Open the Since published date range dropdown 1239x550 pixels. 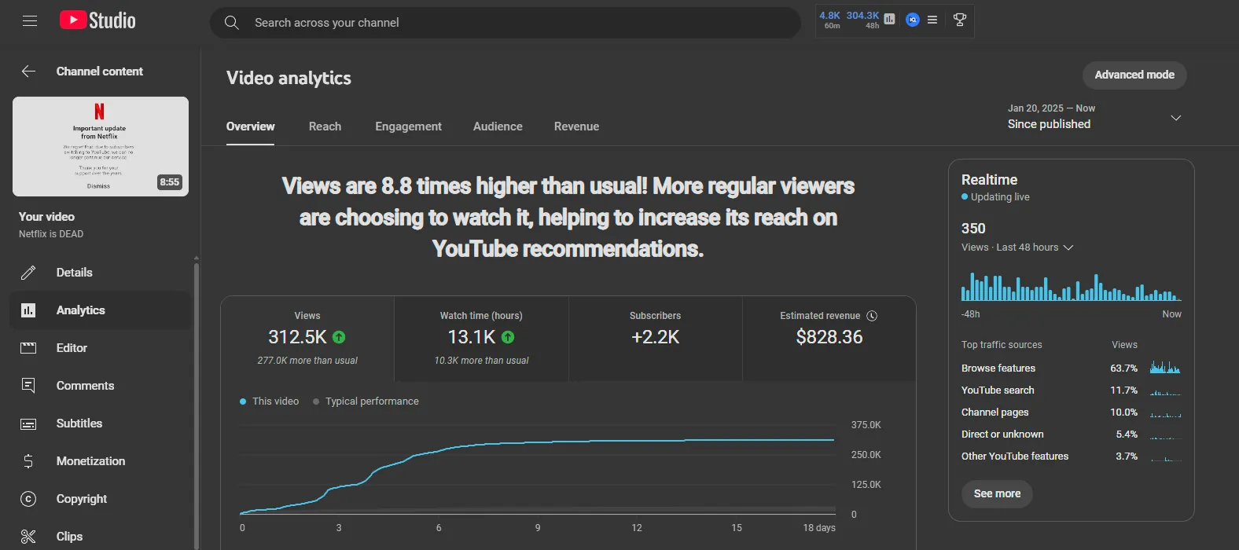(1094, 116)
